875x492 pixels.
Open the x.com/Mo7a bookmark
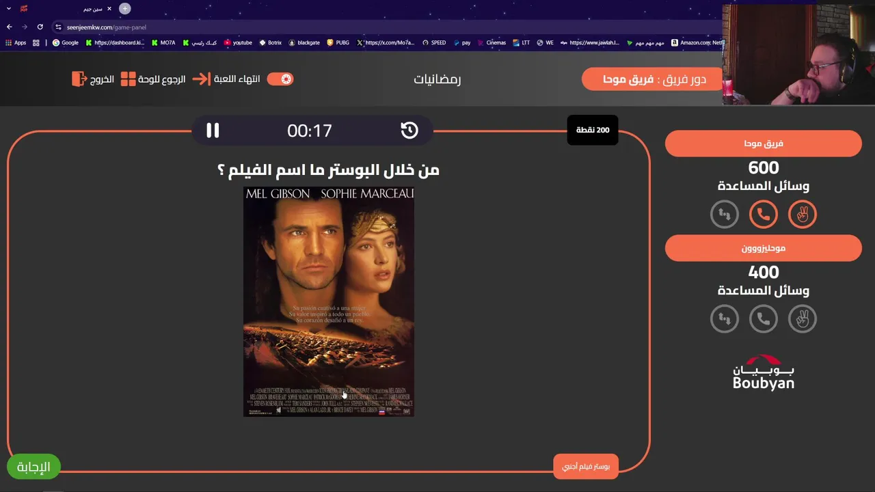click(x=386, y=42)
